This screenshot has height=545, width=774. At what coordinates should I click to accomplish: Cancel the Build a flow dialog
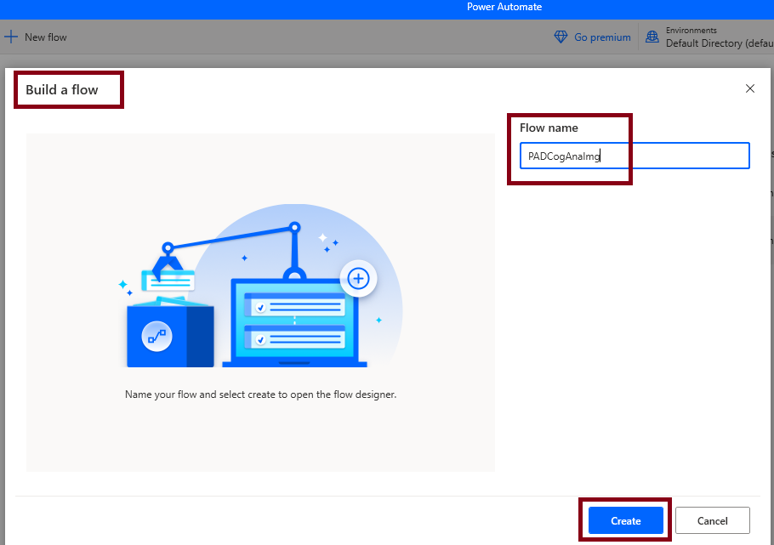(x=712, y=520)
